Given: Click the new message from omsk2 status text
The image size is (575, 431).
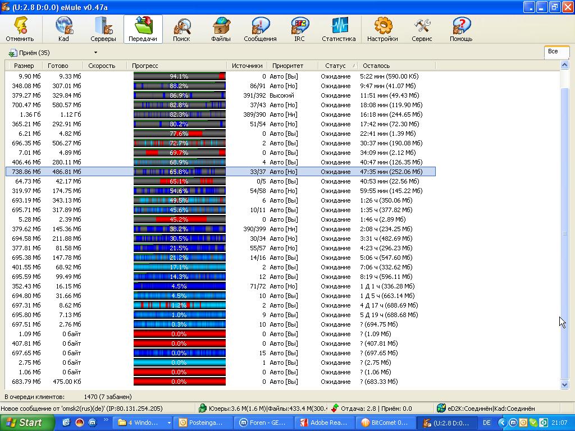Looking at the screenshot, I should (x=81, y=409).
